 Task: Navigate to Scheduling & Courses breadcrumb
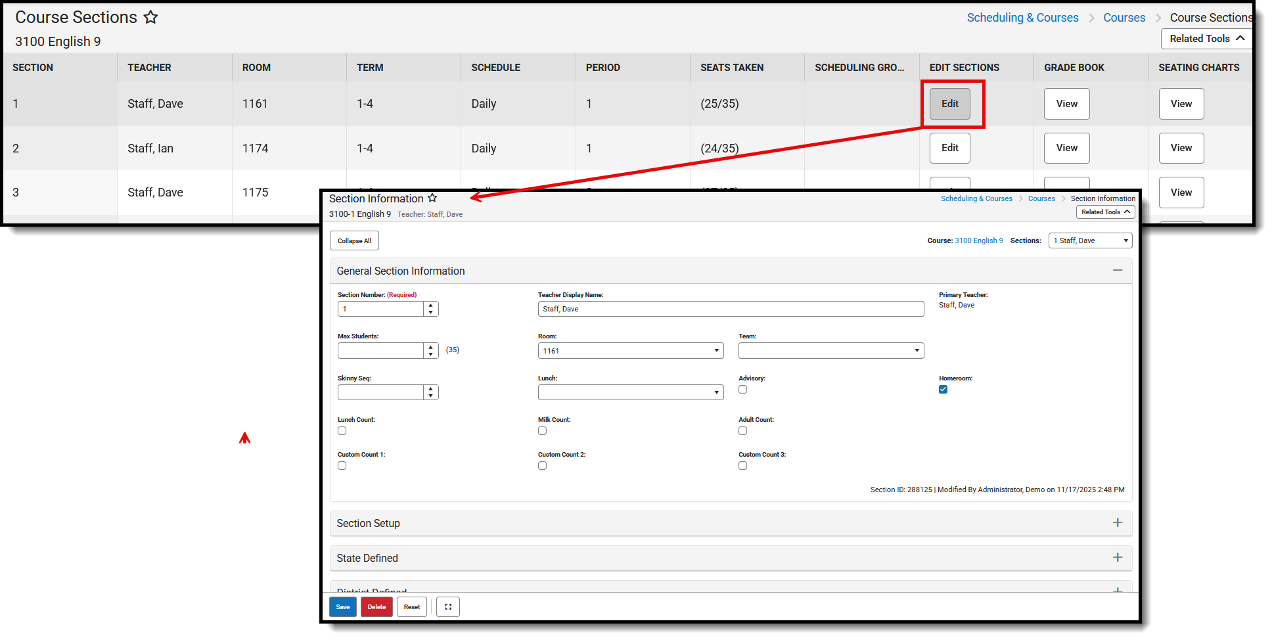pyautogui.click(x=1022, y=17)
